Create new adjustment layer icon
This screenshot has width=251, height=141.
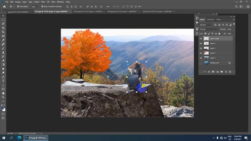pos(217,72)
